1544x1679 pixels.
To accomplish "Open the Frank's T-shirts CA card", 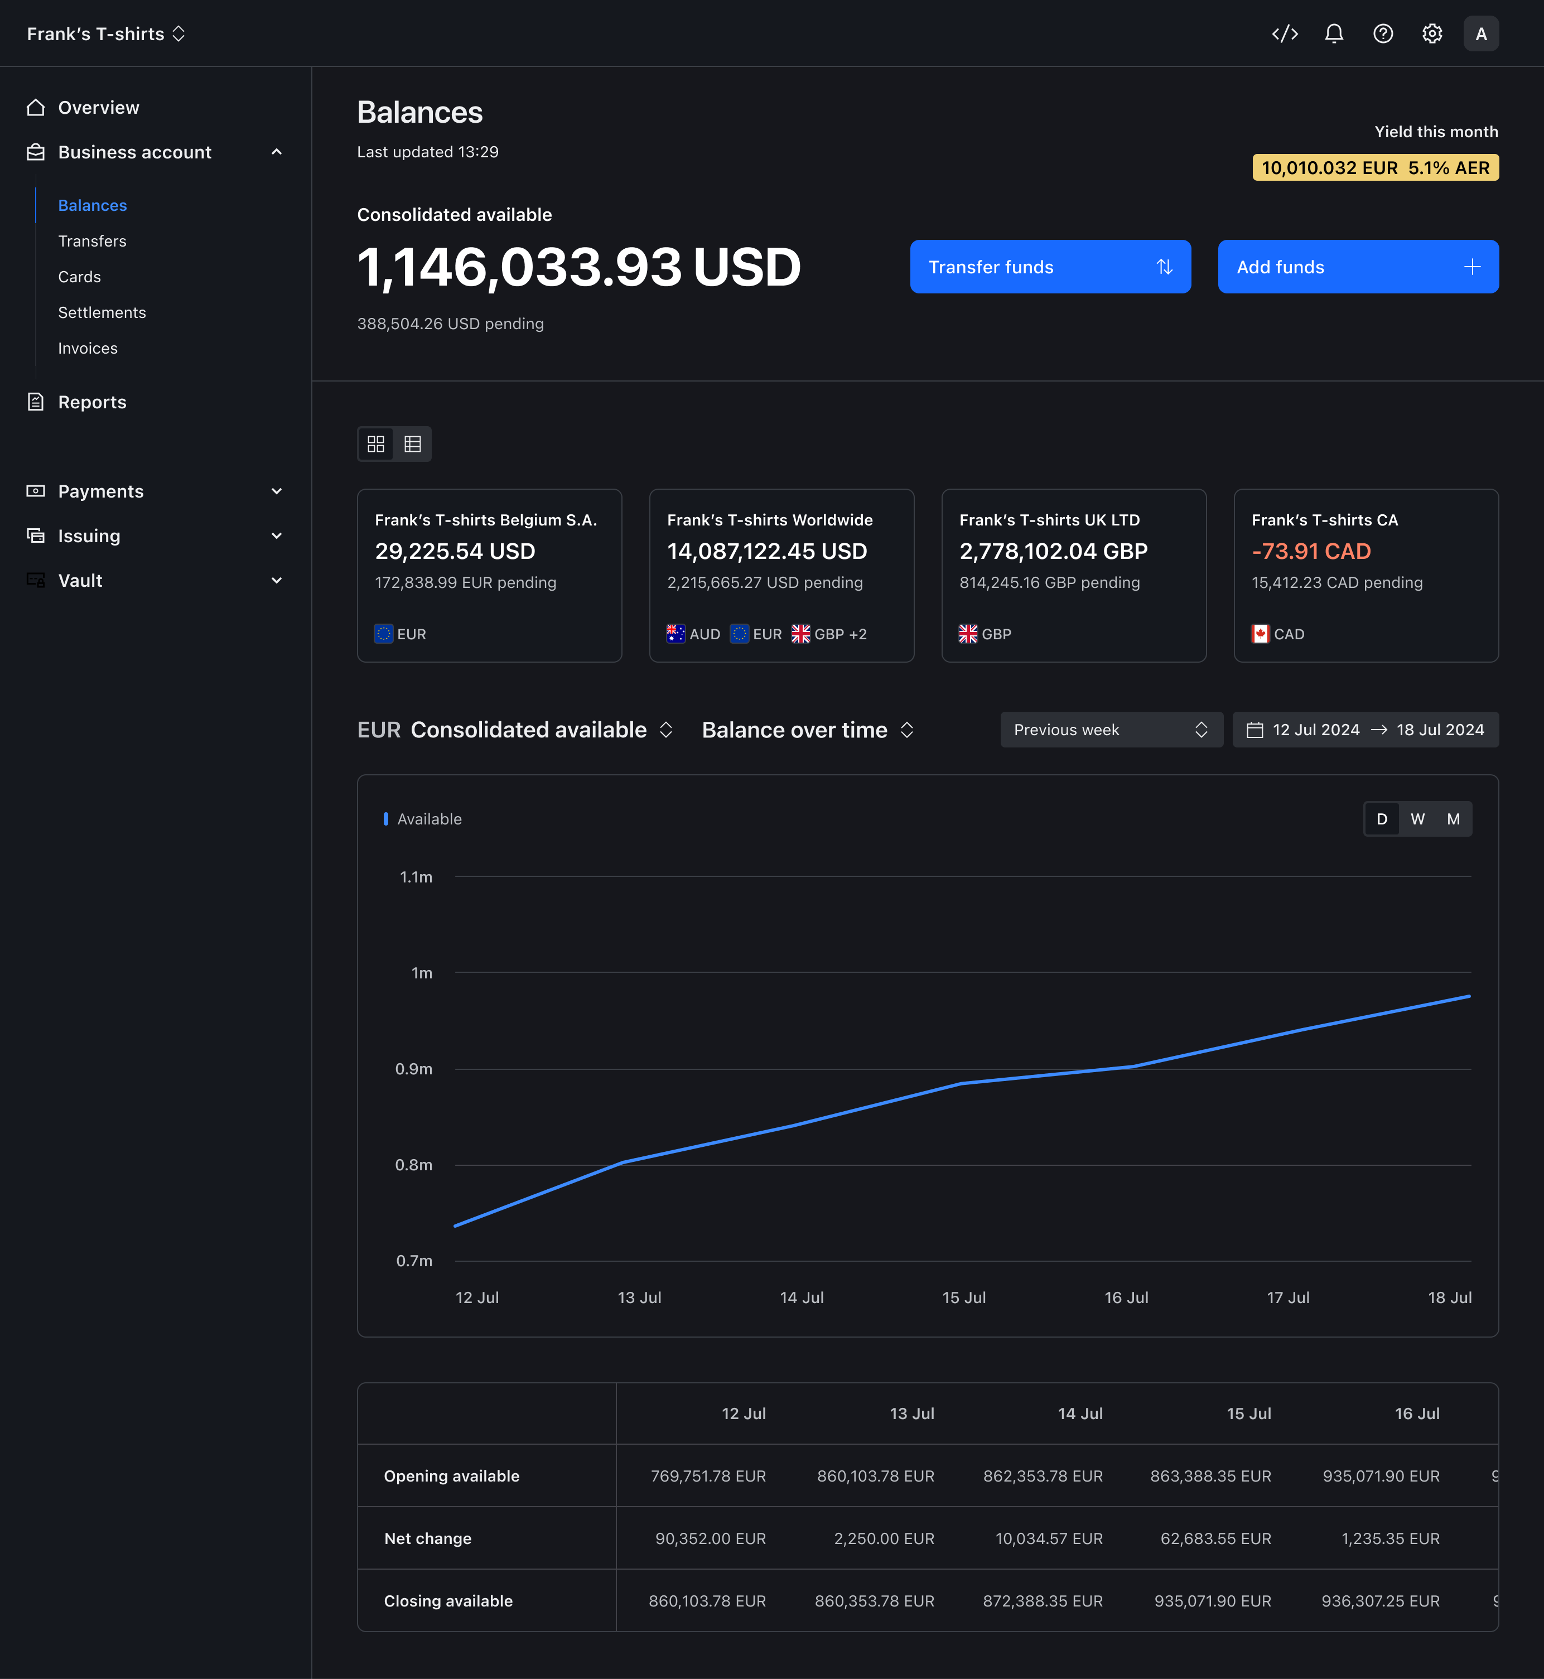I will 1366,576.
